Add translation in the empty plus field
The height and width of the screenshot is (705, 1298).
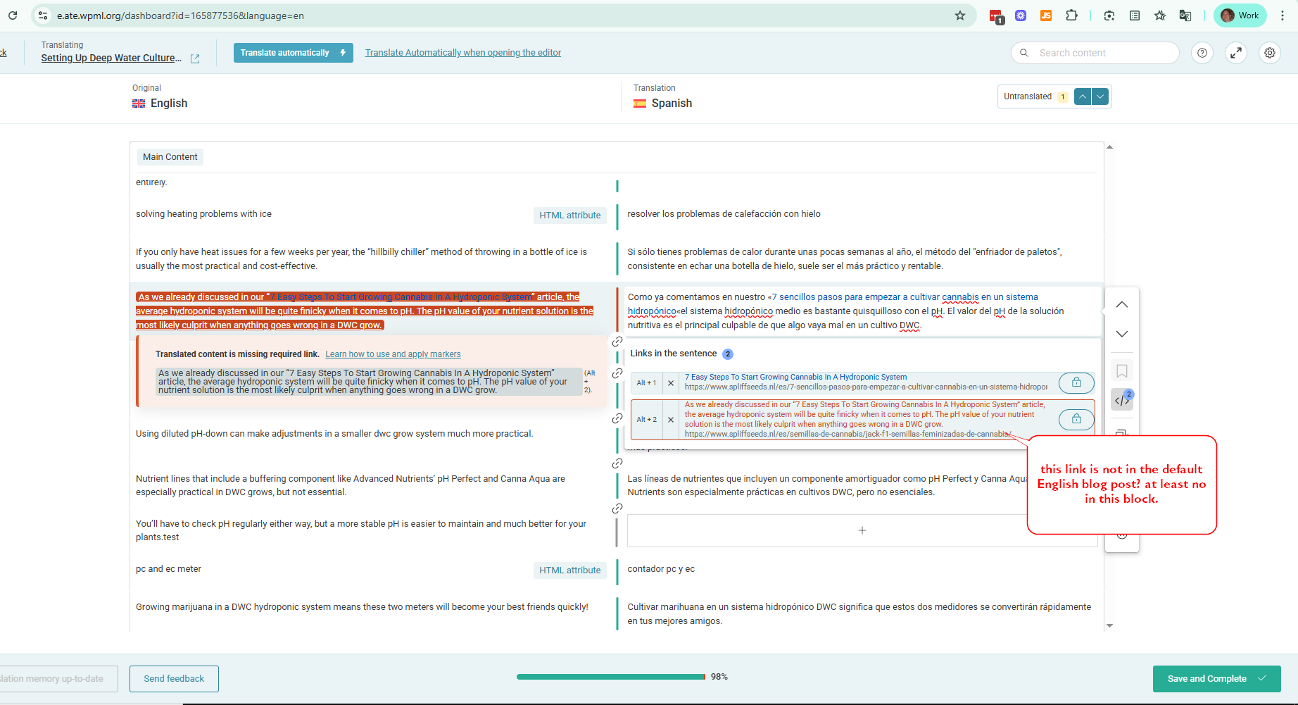pos(862,530)
